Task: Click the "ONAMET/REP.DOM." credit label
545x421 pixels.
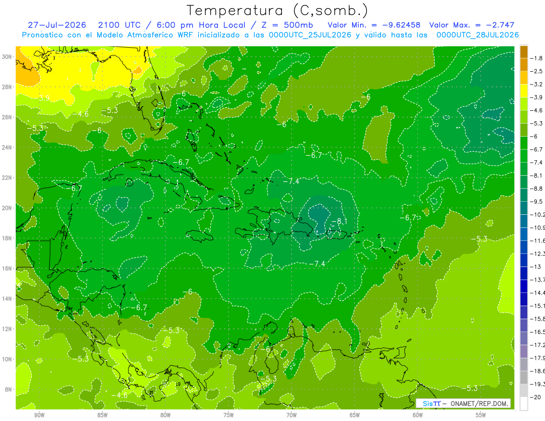Action: 479,403
